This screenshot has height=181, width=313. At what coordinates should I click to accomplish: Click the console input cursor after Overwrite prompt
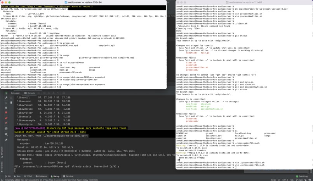15,170
